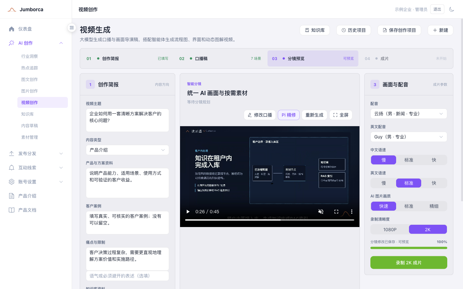Click 重新生成 button
The width and height of the screenshot is (463, 289).
[314, 115]
